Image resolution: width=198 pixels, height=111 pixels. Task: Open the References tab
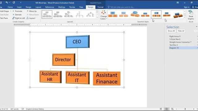point(49,7)
